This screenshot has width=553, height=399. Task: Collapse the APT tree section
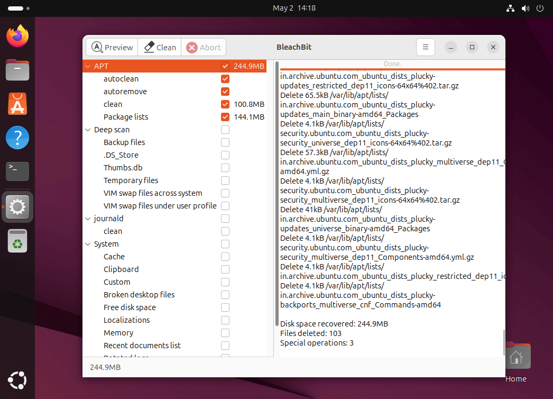88,66
